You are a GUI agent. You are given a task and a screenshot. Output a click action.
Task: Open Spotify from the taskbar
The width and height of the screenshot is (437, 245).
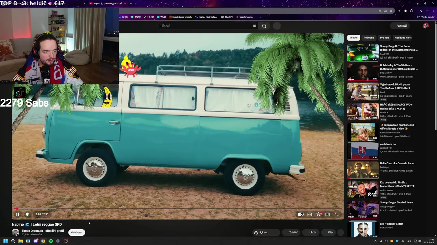point(51,241)
